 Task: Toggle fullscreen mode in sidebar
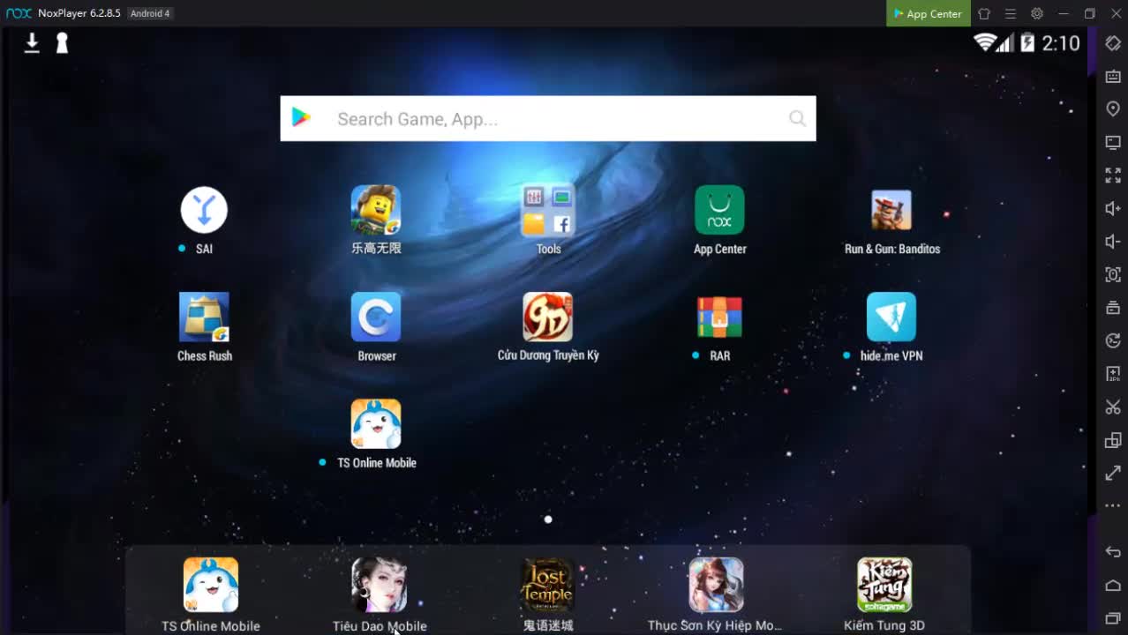click(1113, 176)
